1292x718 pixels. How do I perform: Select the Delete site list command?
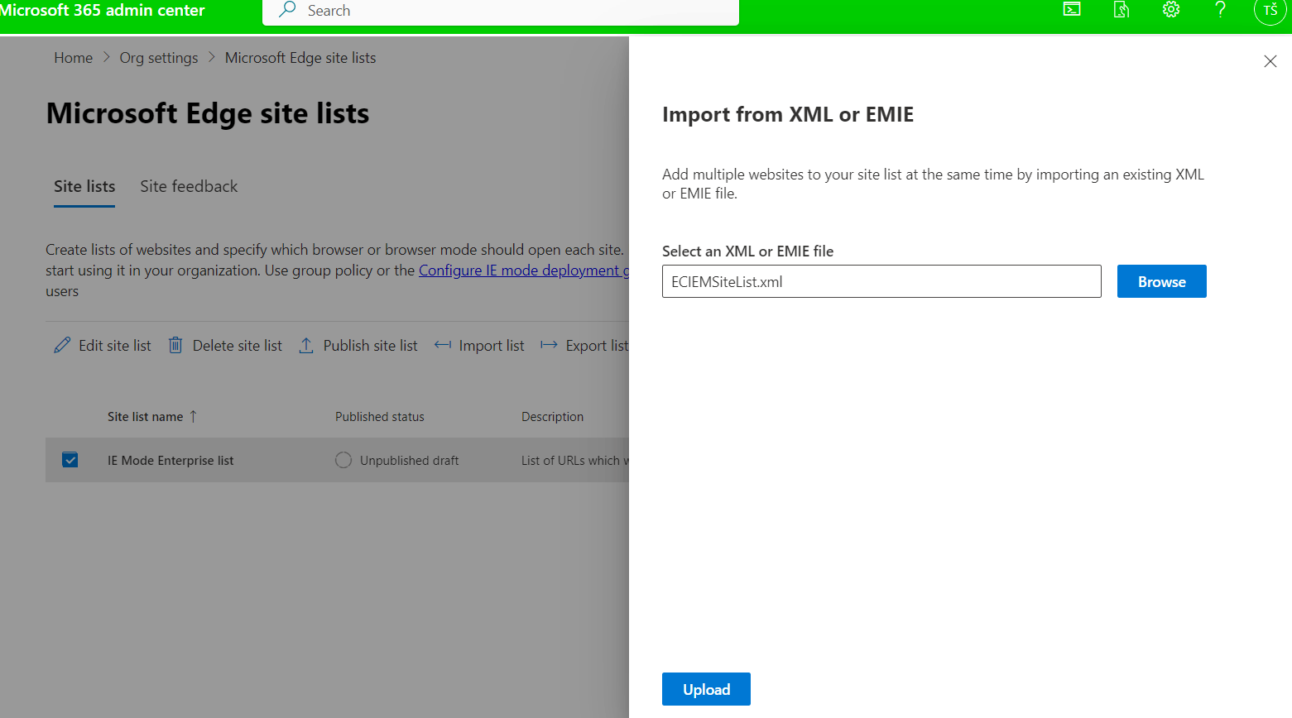(225, 346)
